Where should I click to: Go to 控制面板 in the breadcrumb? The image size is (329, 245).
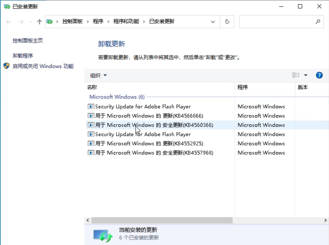coord(73,22)
